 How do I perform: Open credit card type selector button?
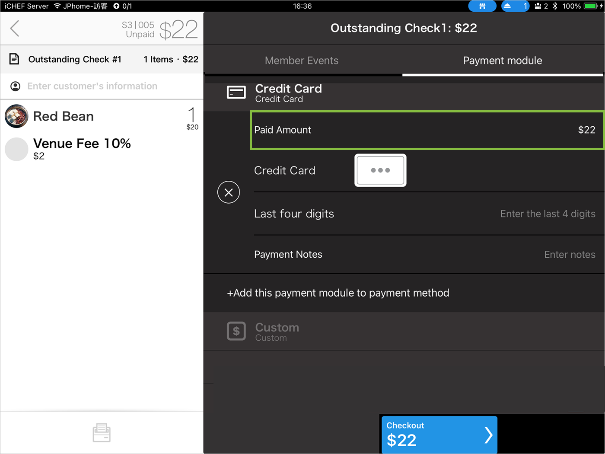pos(380,170)
